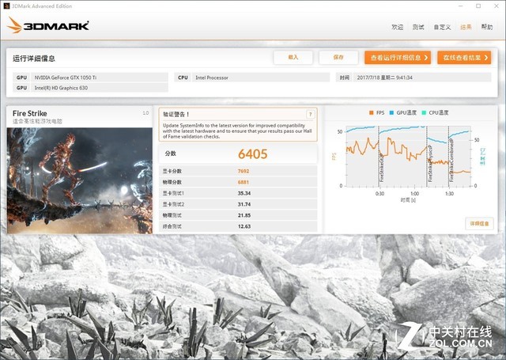The height and width of the screenshot is (360, 506).
Task: Toggle the FPS legend swatch
Action: click(371, 112)
